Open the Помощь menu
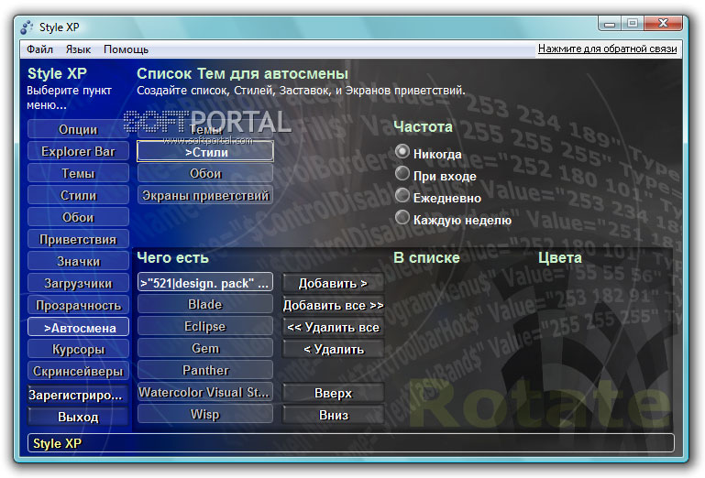This screenshot has width=705, height=478. coord(126,49)
